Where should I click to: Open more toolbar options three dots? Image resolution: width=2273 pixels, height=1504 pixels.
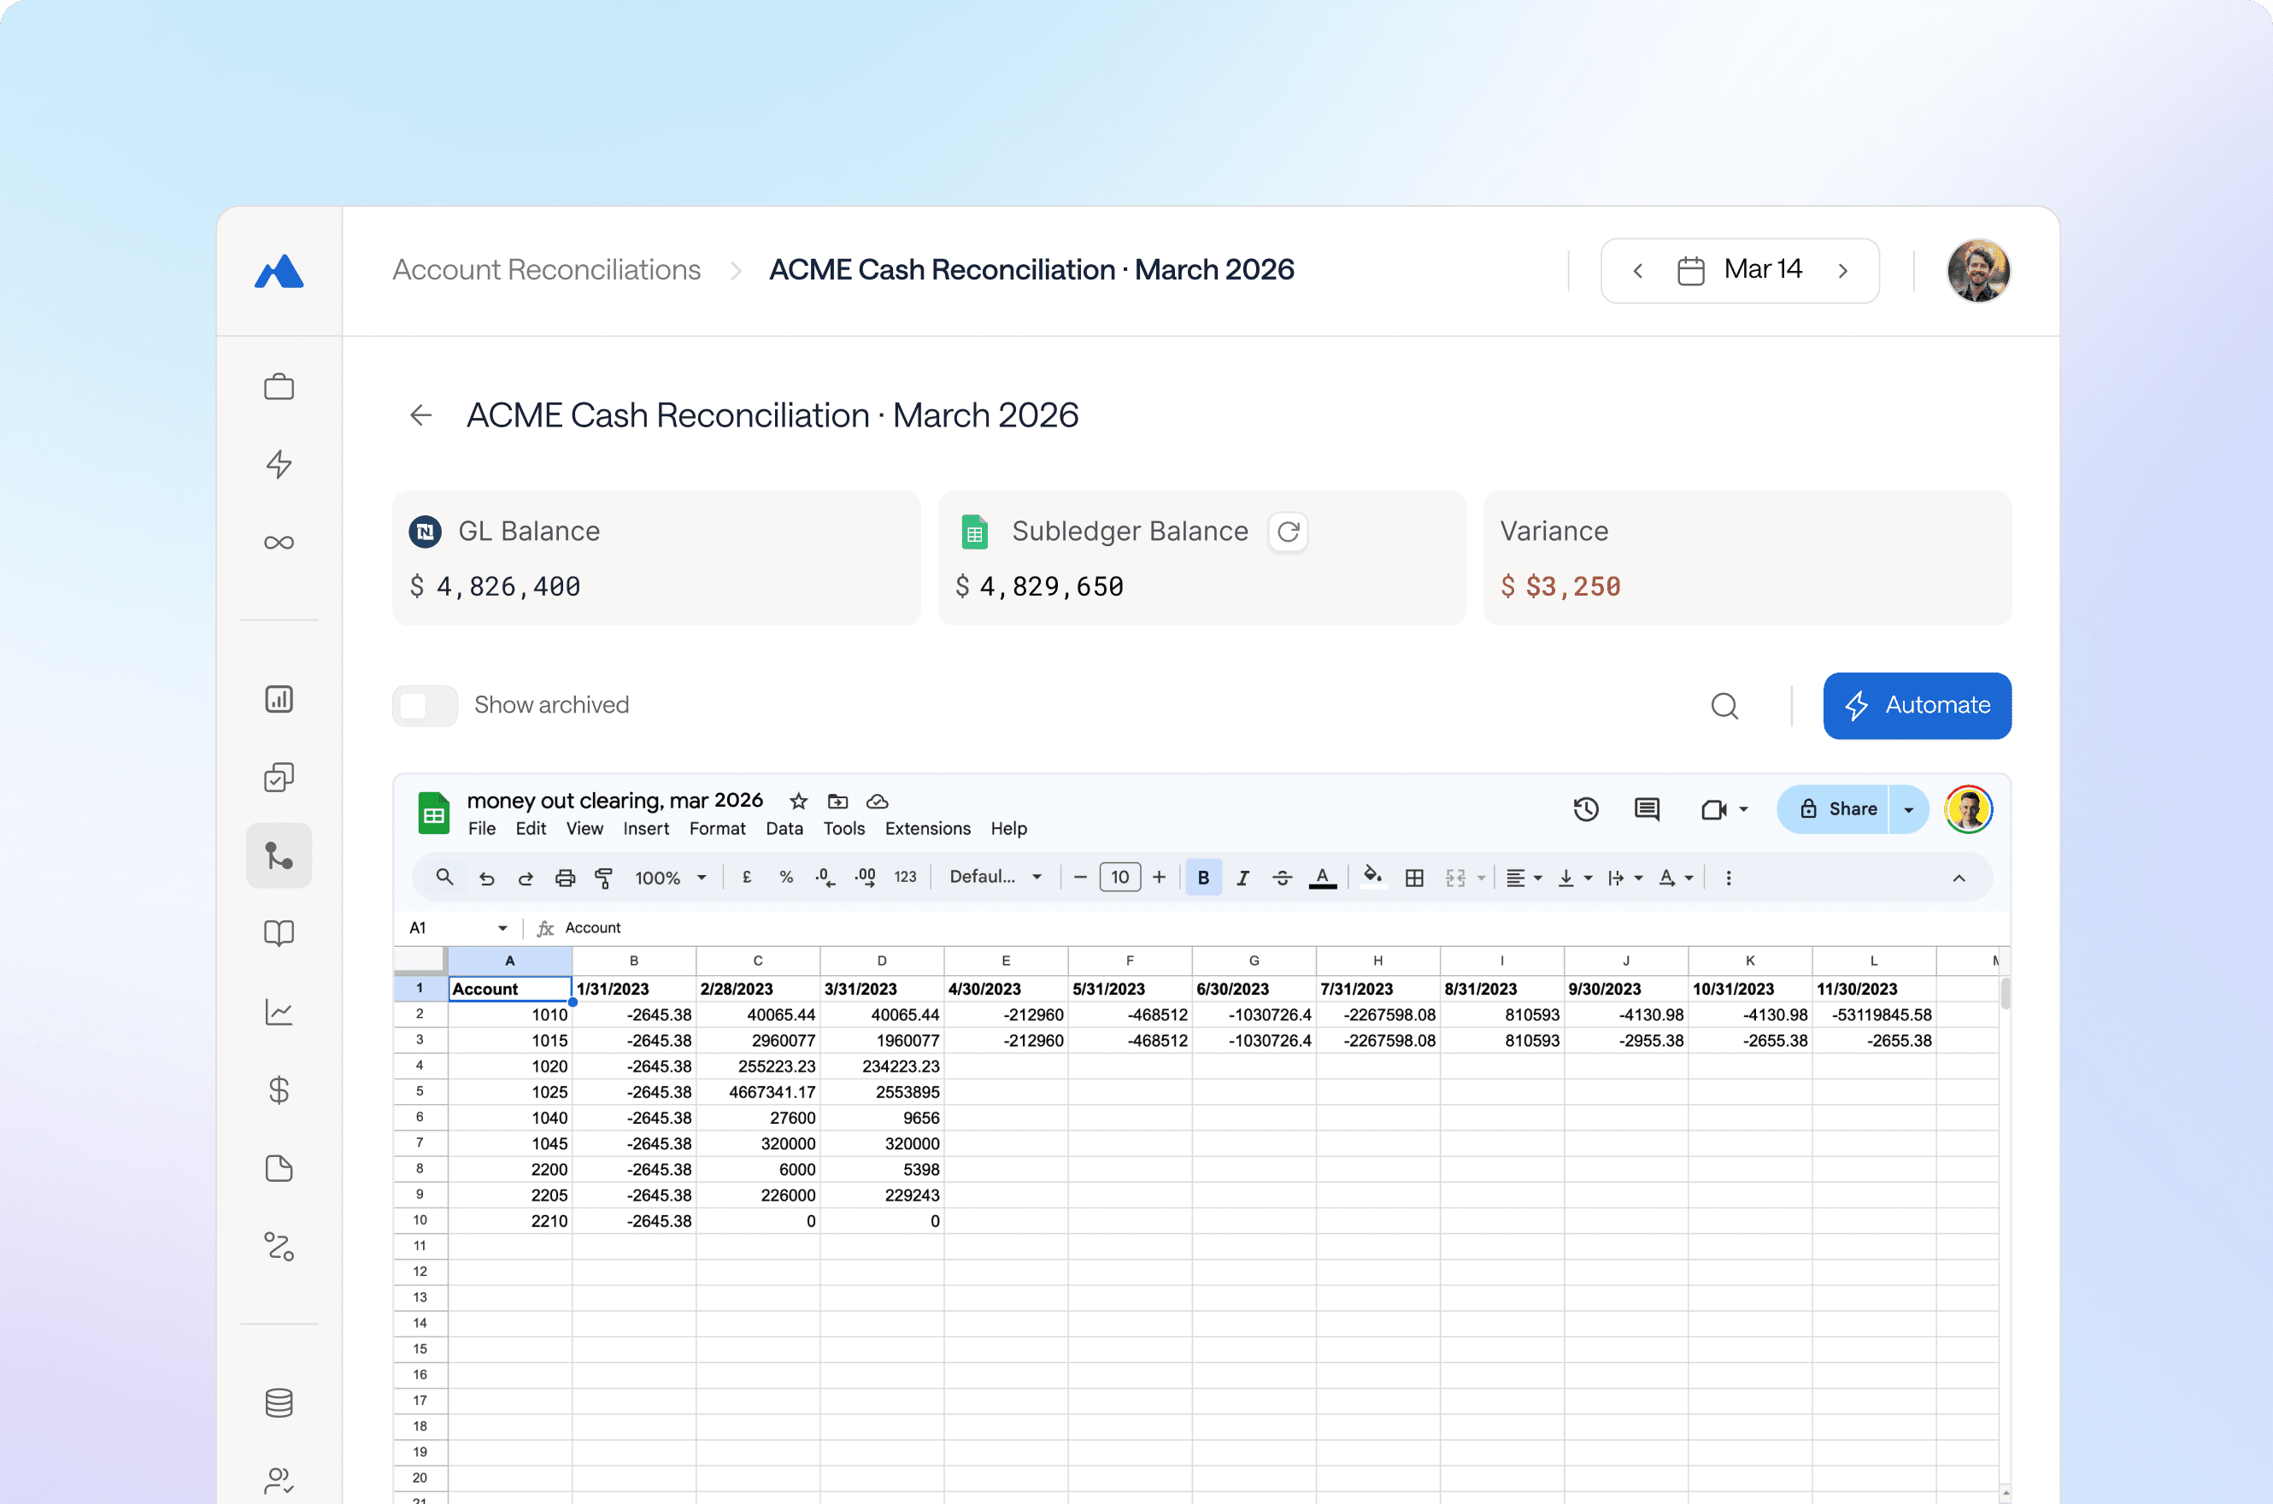click(x=1728, y=878)
